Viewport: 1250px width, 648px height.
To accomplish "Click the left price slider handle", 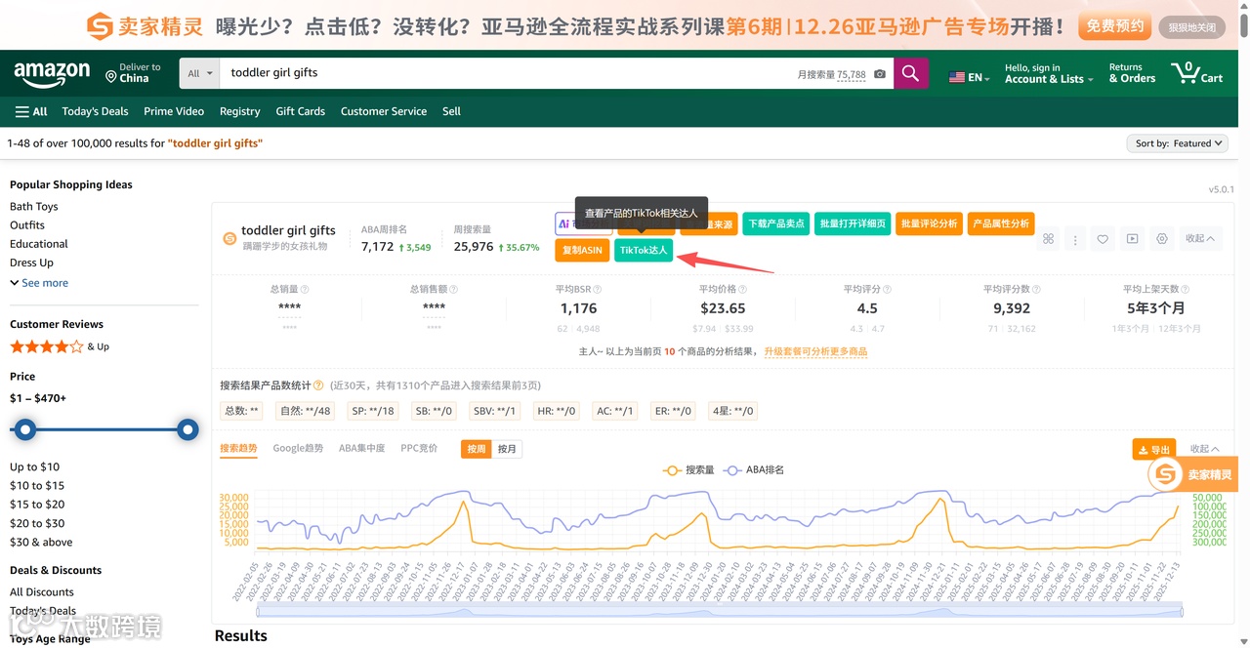I will click(x=25, y=429).
